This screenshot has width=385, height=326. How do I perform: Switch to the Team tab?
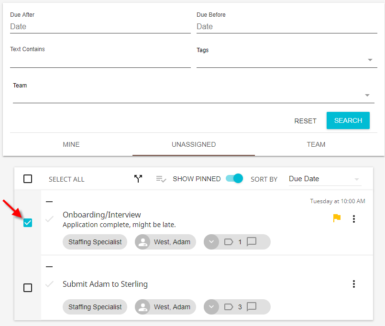tap(316, 144)
